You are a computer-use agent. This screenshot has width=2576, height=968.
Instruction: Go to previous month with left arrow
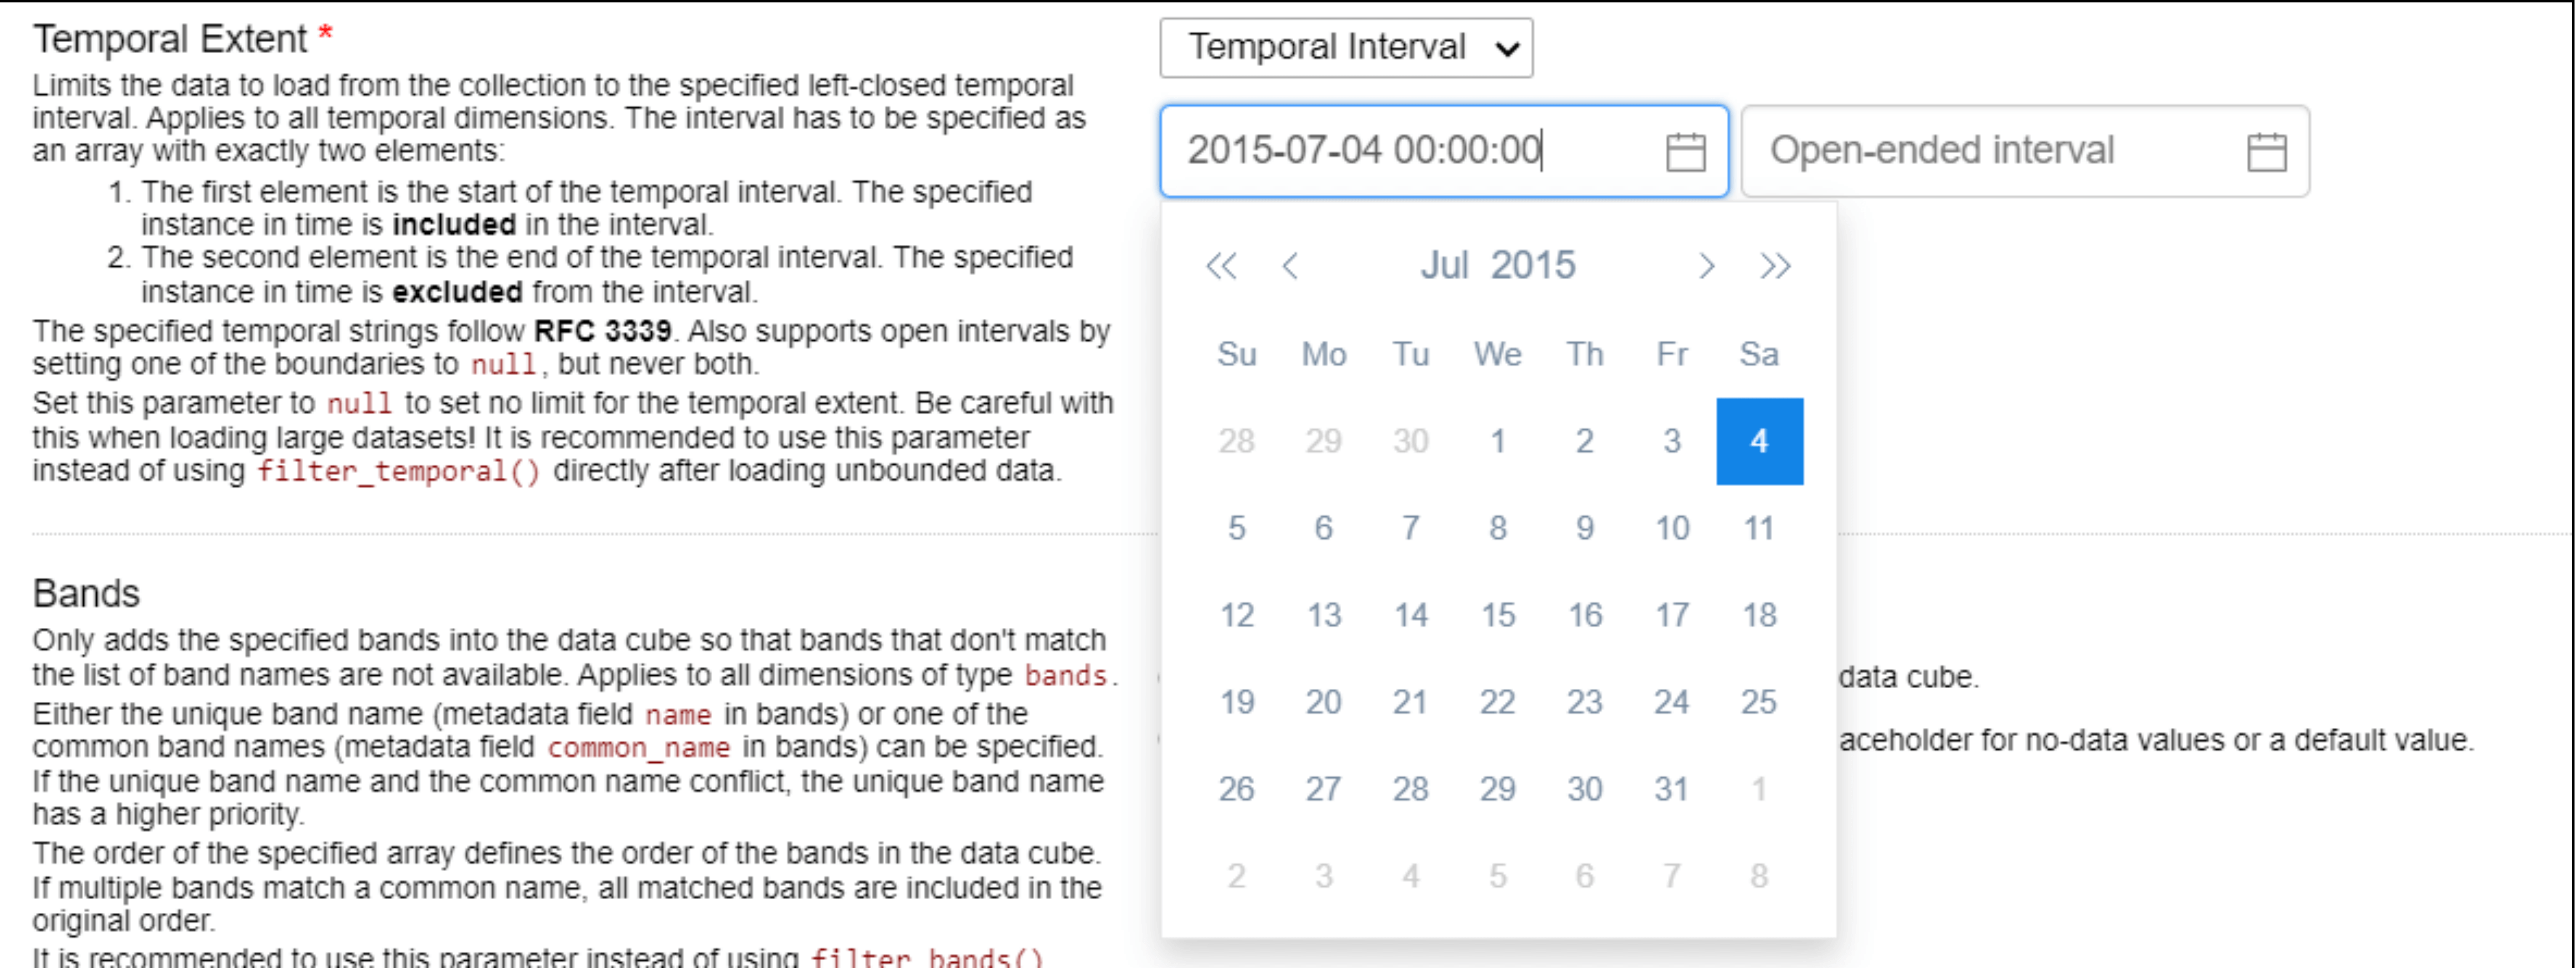[1290, 266]
